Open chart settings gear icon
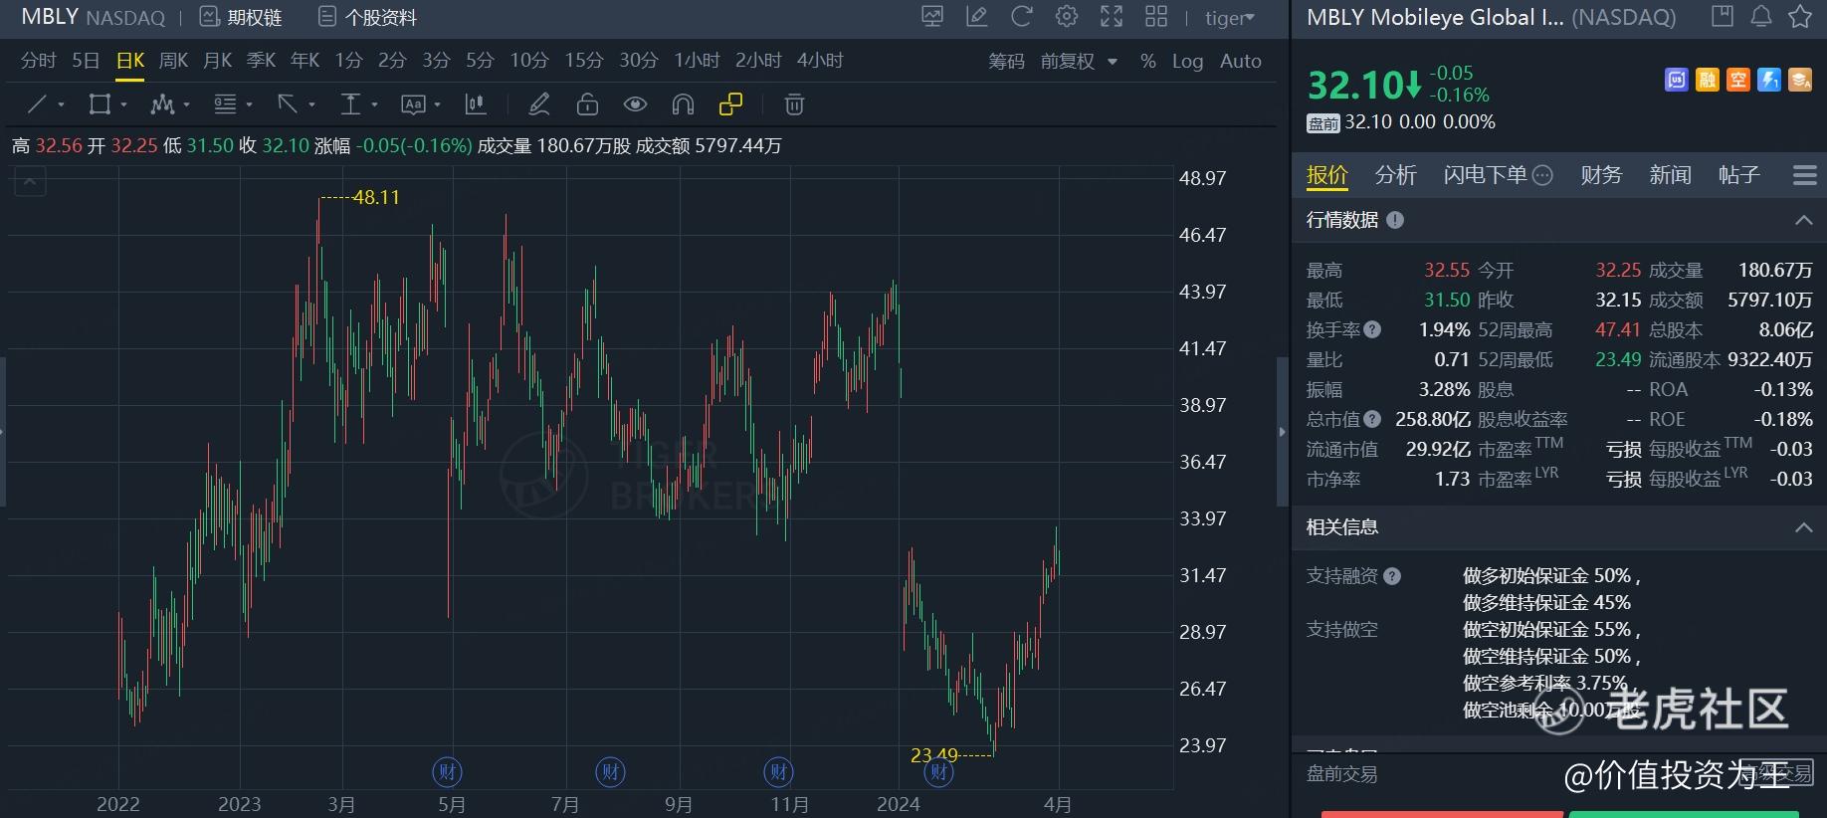 pyautogui.click(x=1067, y=16)
